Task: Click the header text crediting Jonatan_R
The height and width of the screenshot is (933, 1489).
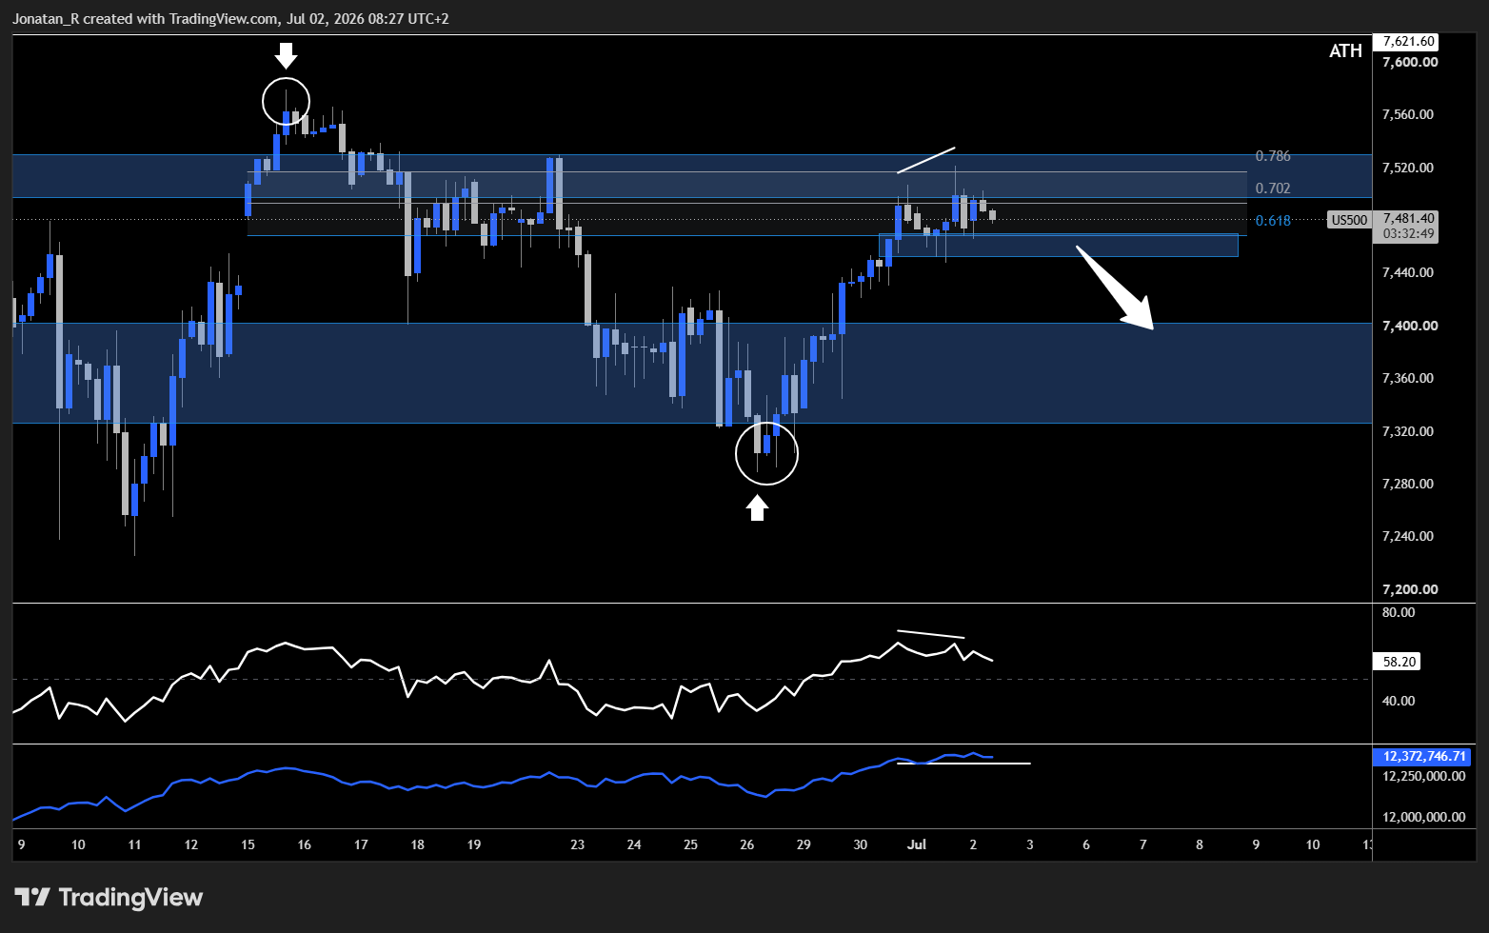Action: 230,19
